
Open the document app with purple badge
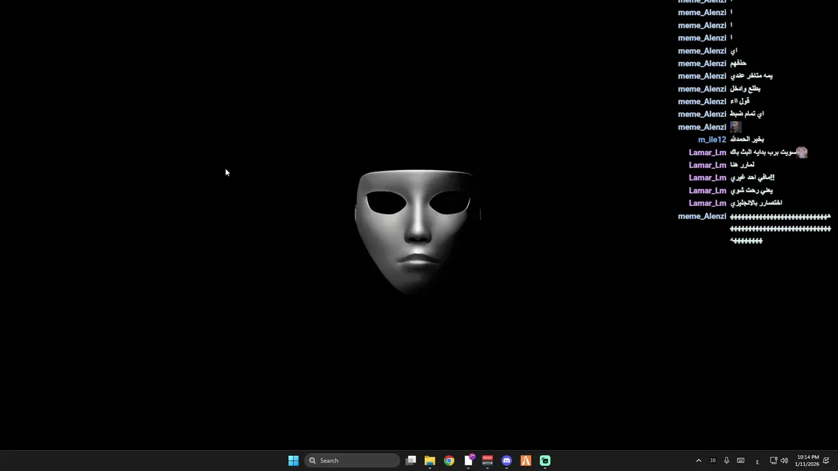469,461
